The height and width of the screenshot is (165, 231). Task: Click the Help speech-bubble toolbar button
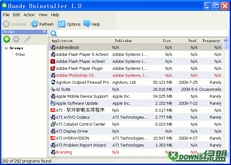pyautogui.click(x=92, y=24)
